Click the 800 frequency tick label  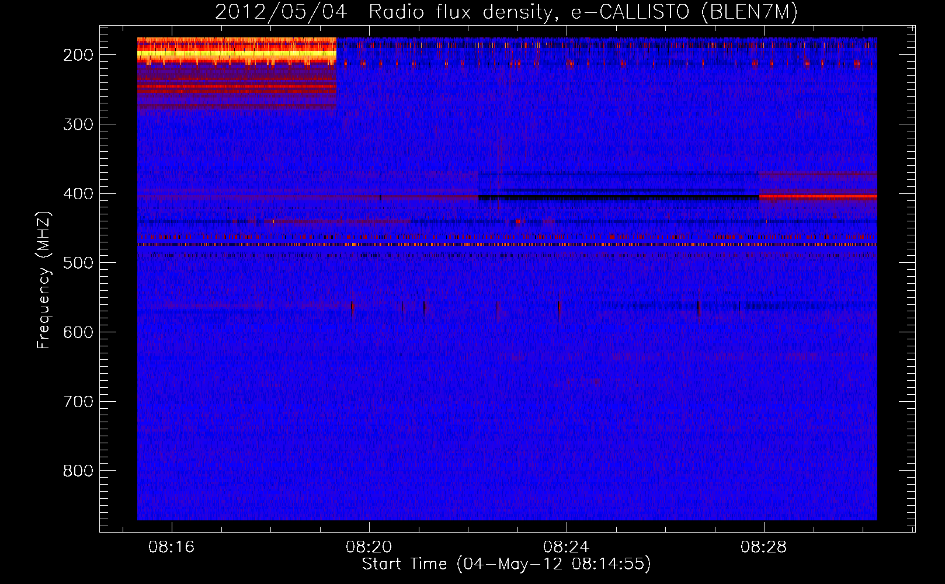tap(78, 471)
